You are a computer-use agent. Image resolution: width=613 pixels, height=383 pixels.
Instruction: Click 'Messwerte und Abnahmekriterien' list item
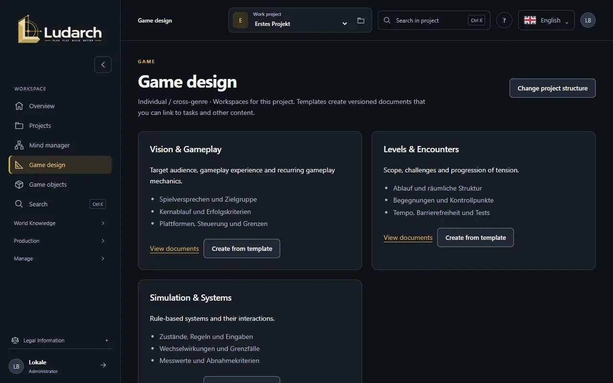[209, 360]
